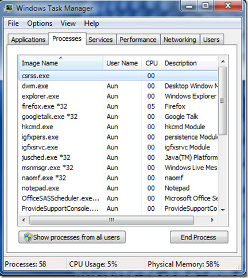Click the End Process button
This screenshot has height=278, width=248.
pyautogui.click(x=199, y=237)
